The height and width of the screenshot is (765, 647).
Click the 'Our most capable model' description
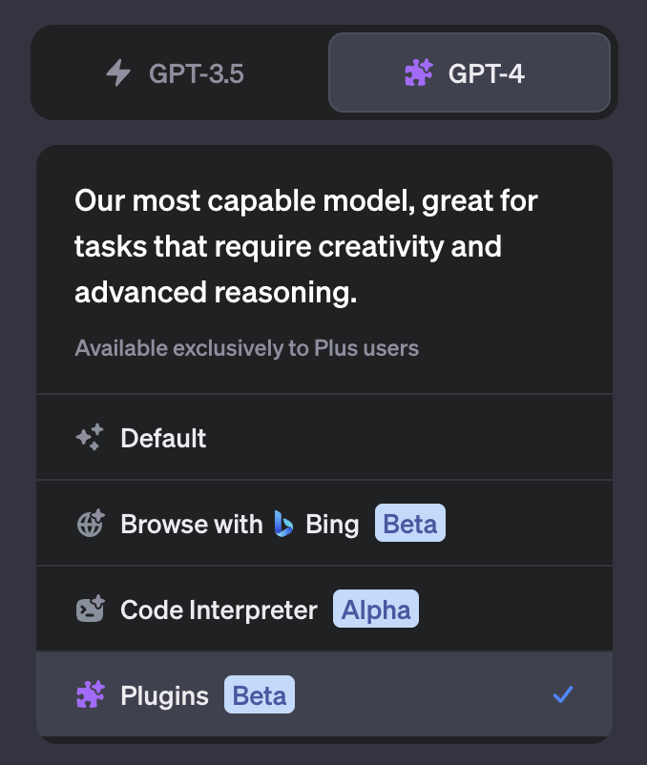pyautogui.click(x=306, y=246)
